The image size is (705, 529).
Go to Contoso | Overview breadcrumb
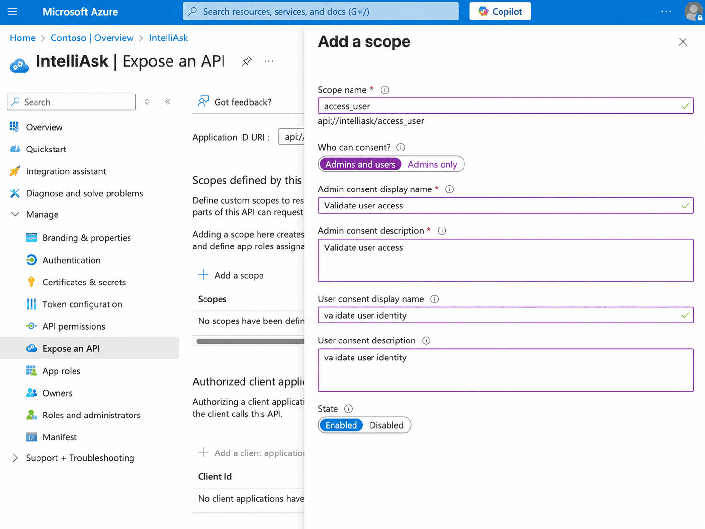[92, 38]
